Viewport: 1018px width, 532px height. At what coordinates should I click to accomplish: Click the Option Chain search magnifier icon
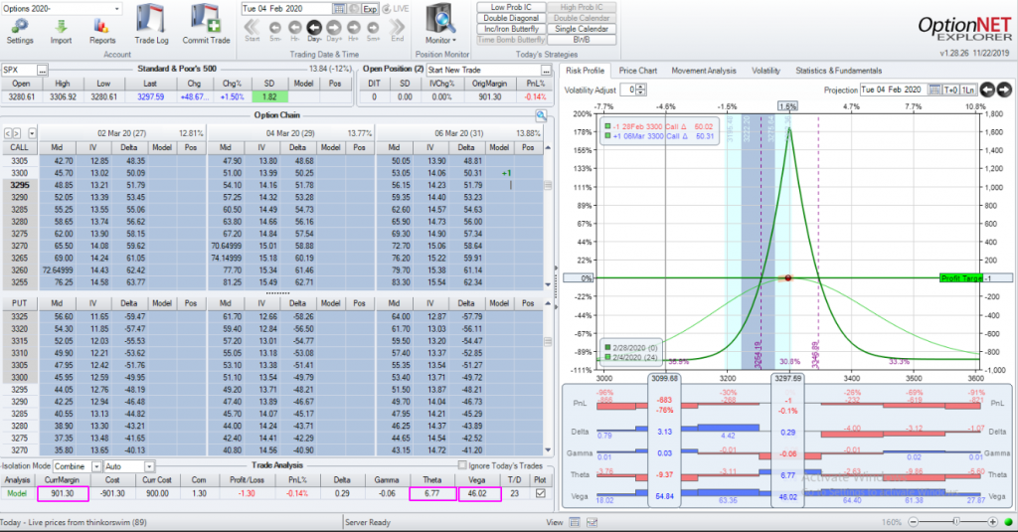pos(541,115)
